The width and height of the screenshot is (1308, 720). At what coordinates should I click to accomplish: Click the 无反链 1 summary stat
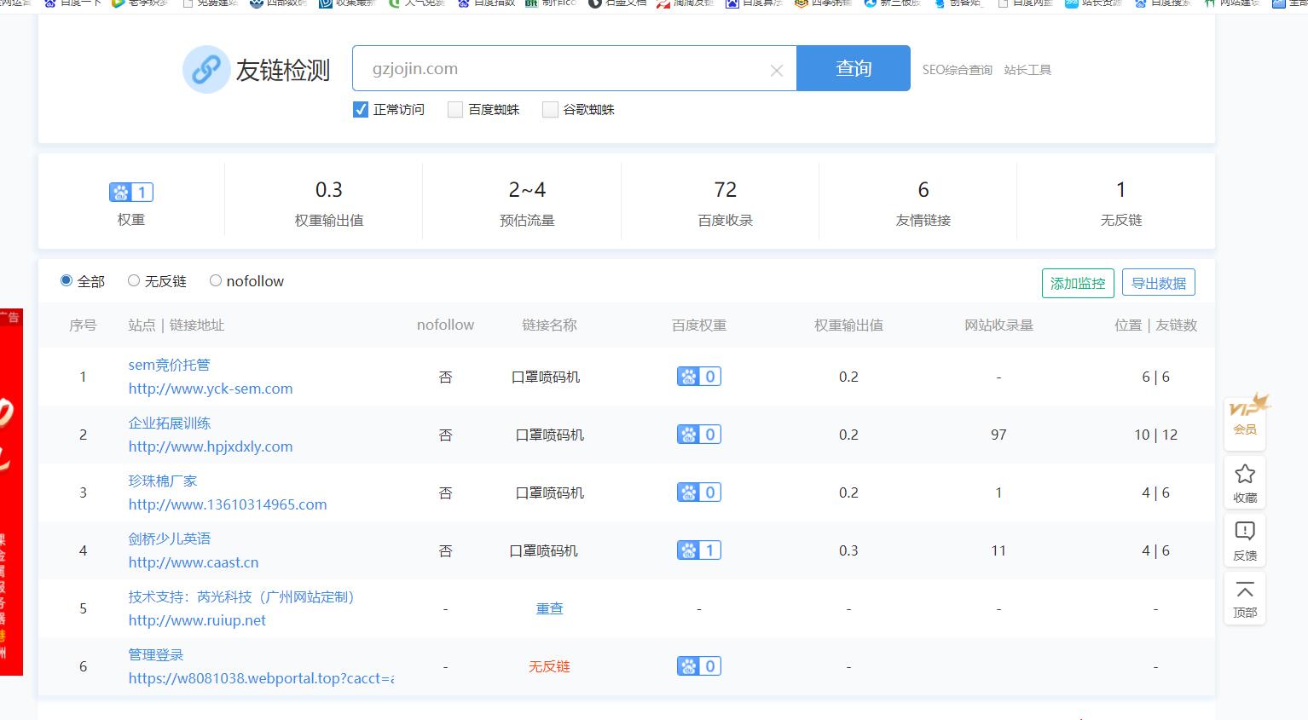click(x=1120, y=202)
